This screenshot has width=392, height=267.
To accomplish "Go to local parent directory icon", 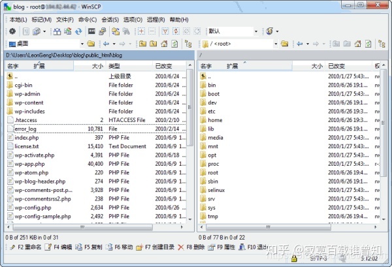I will tap(142, 44).
